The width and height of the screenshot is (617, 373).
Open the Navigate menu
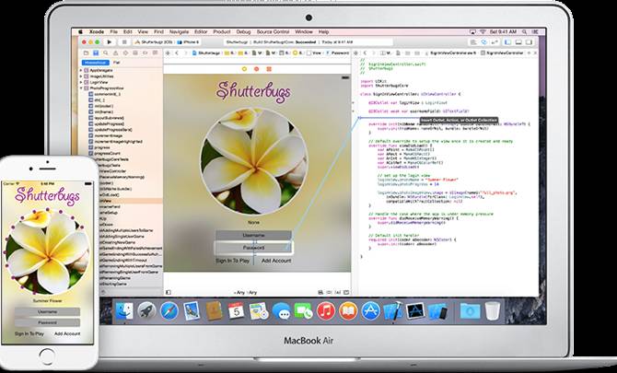tap(179, 31)
